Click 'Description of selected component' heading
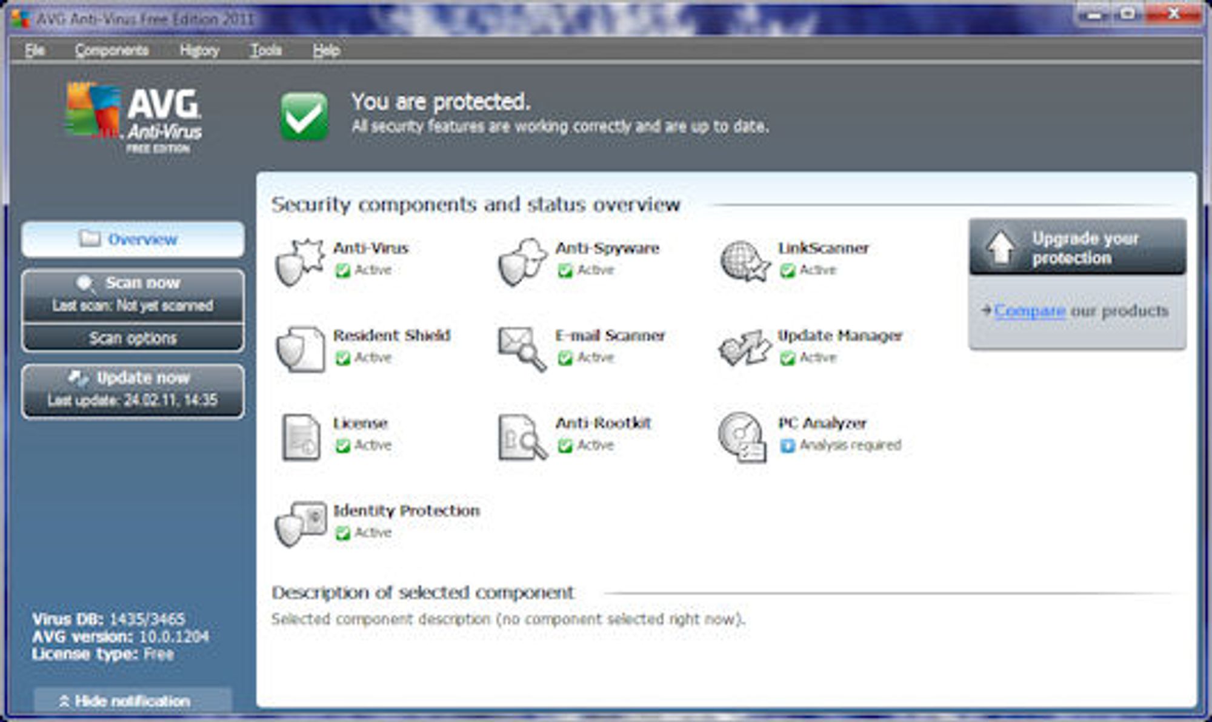Viewport: 1212px width, 722px height. pyautogui.click(x=422, y=592)
